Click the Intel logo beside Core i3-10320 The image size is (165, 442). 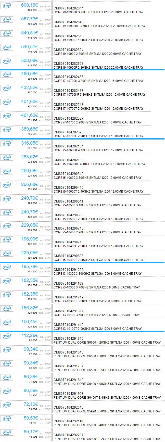(7, 267)
